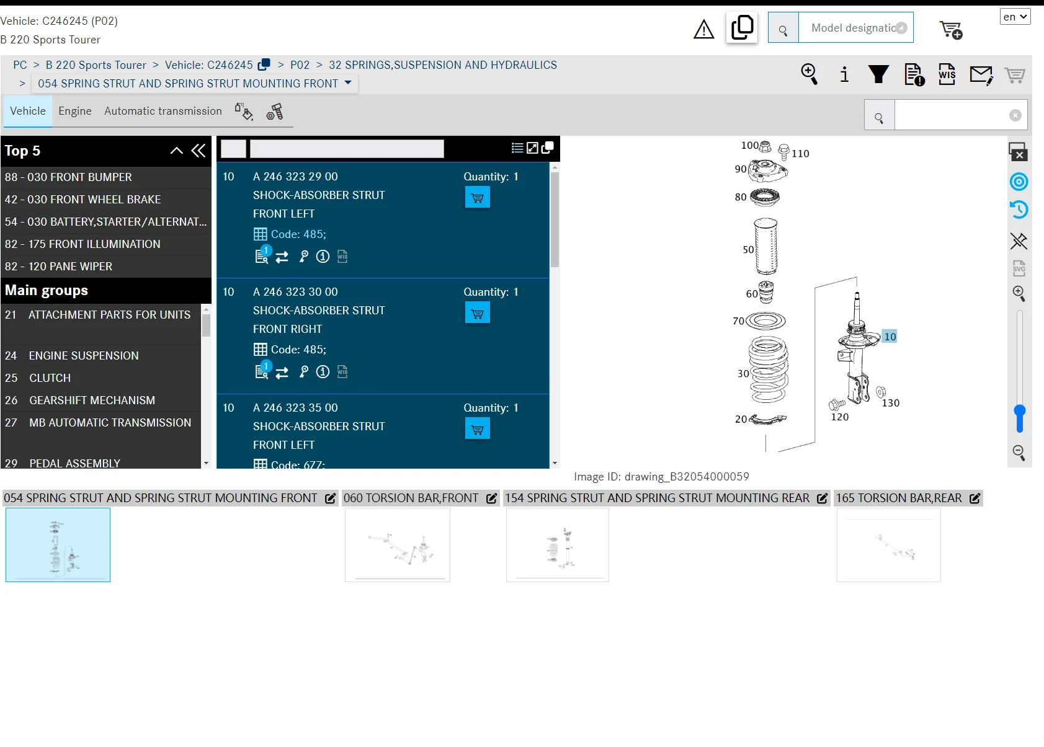The height and width of the screenshot is (747, 1044).
Task: Click the blue target circle icon
Action: (1019, 182)
